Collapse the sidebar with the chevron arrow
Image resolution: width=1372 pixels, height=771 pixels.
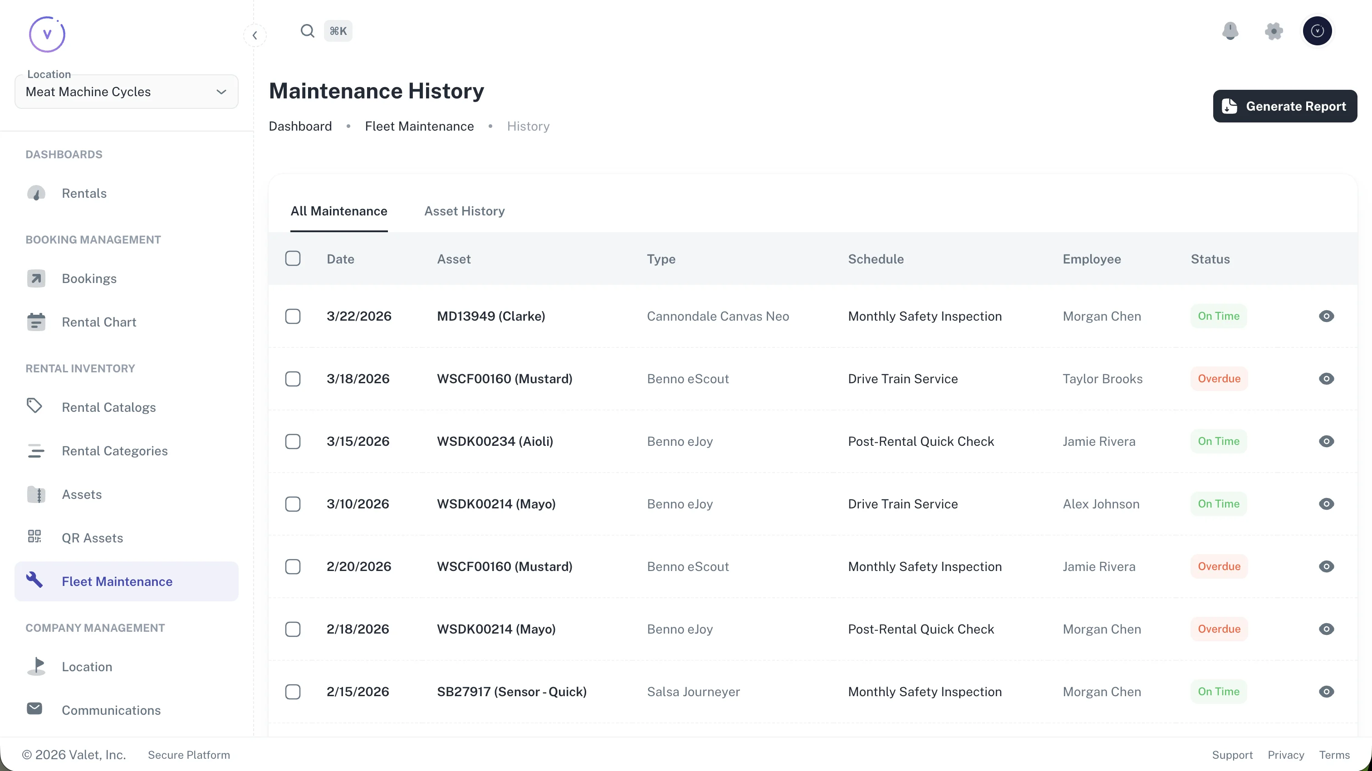(255, 35)
